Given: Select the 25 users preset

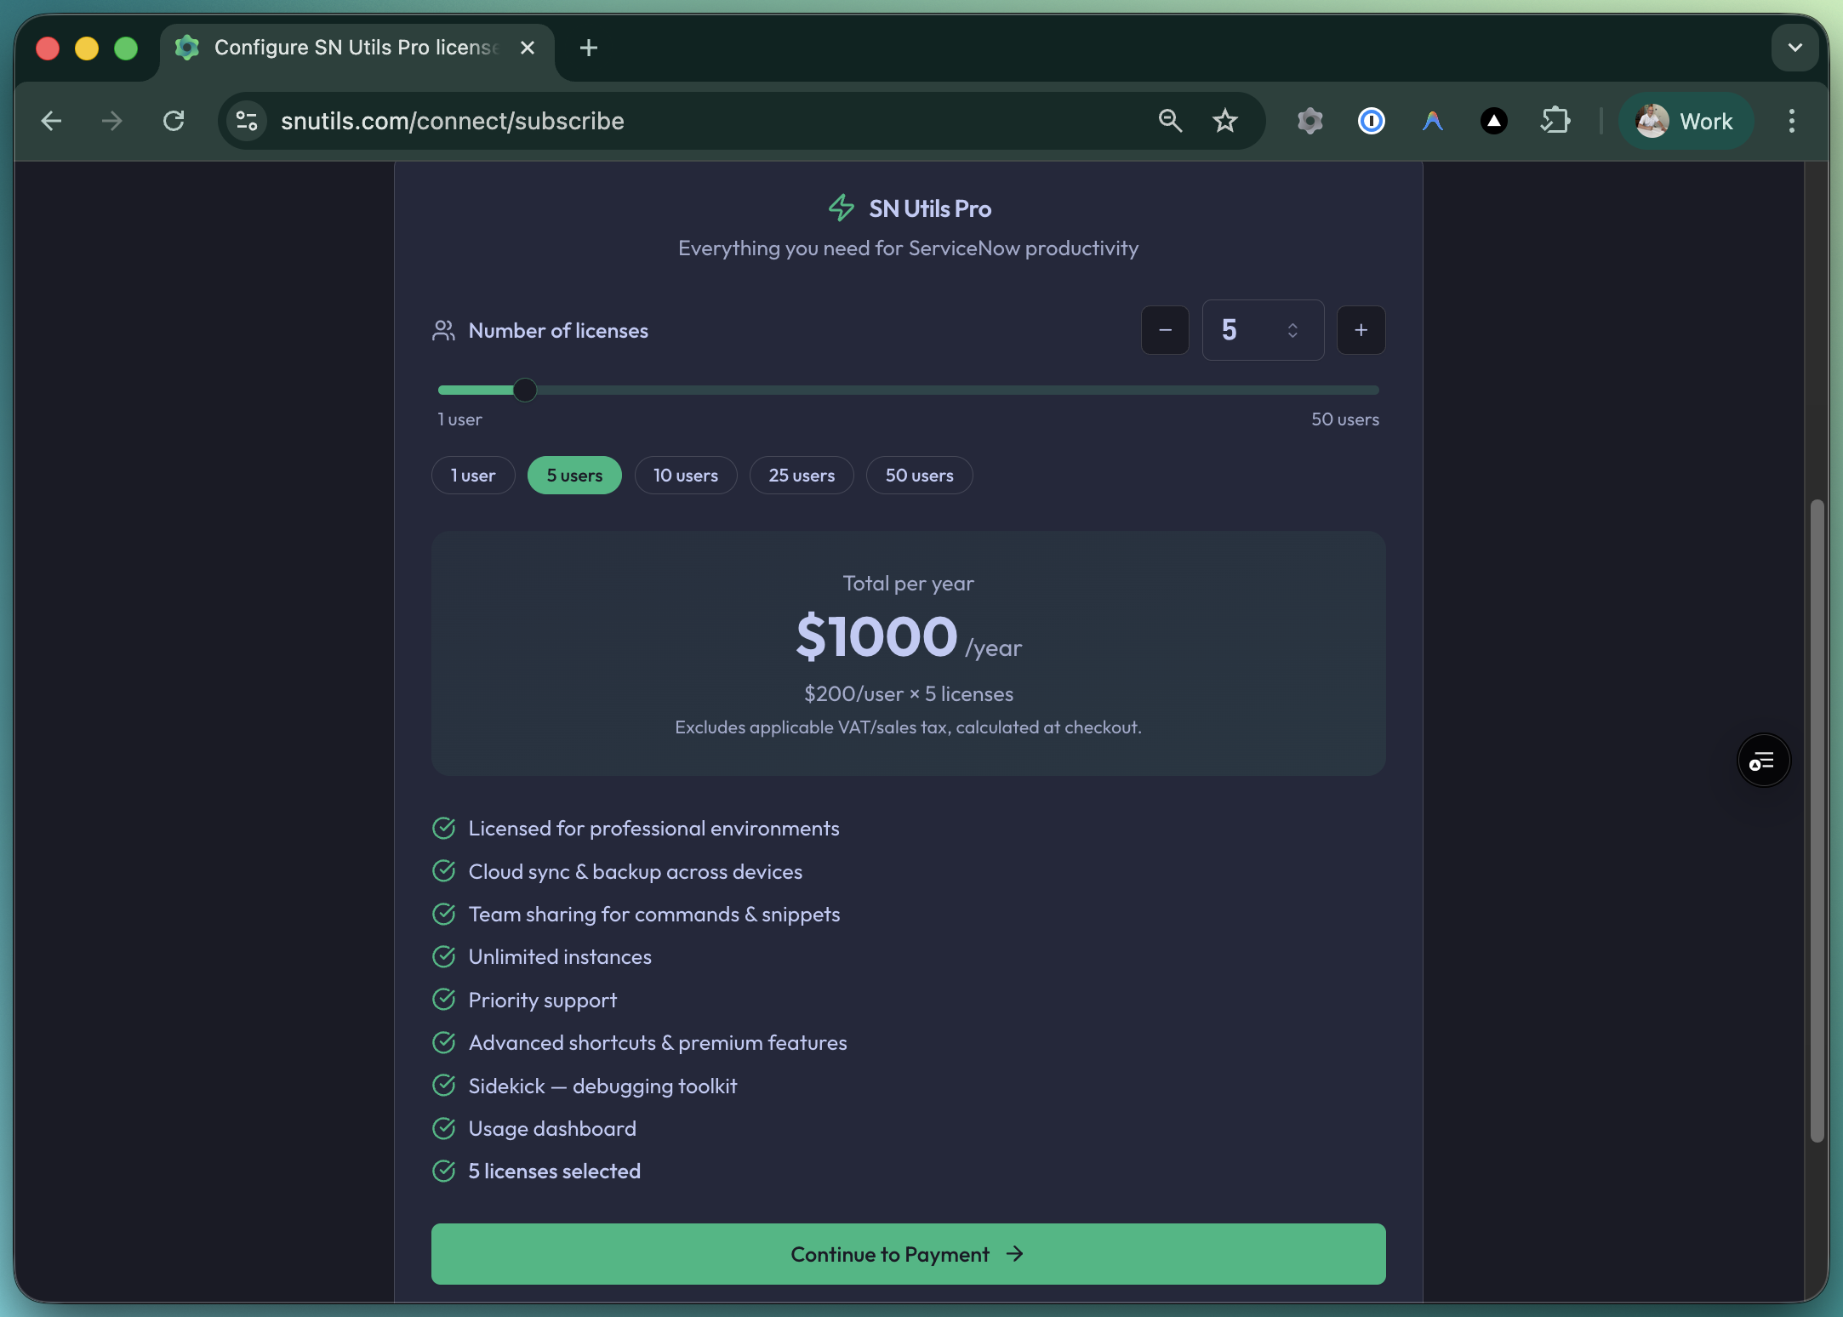Looking at the screenshot, I should (x=802, y=475).
